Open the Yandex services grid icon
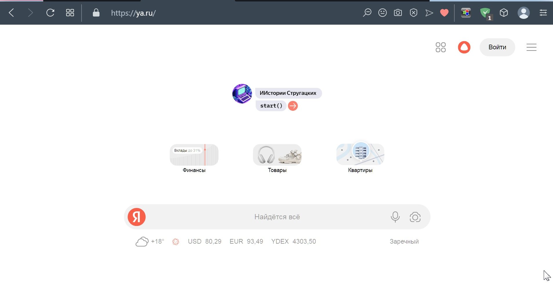553x288 pixels. (x=440, y=47)
